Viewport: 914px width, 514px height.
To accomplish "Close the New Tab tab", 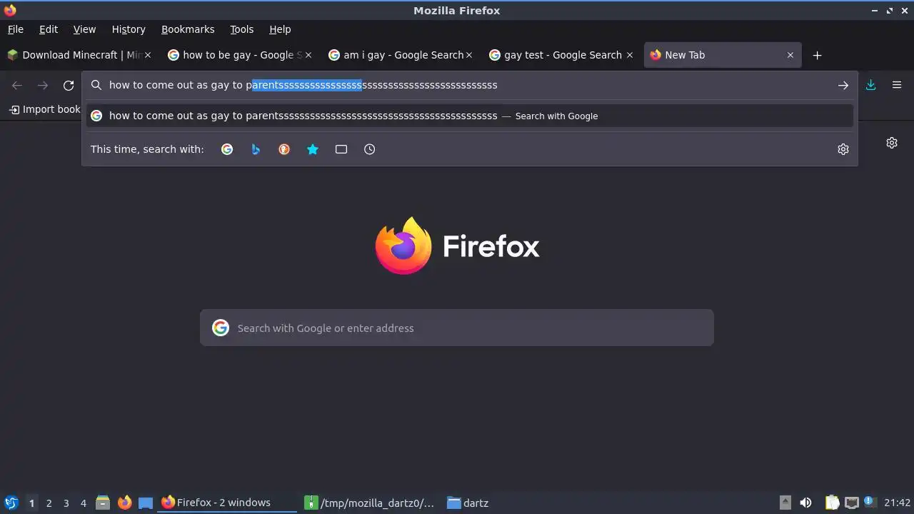I will pyautogui.click(x=790, y=55).
